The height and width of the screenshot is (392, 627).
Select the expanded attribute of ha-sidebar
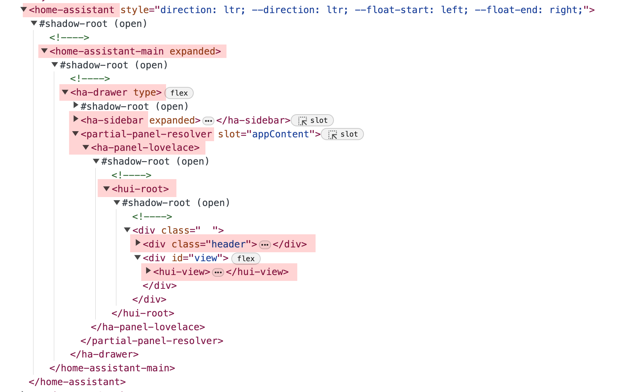pyautogui.click(x=172, y=120)
